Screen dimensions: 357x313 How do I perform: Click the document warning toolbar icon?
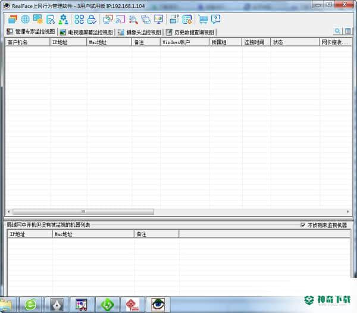coord(51,20)
